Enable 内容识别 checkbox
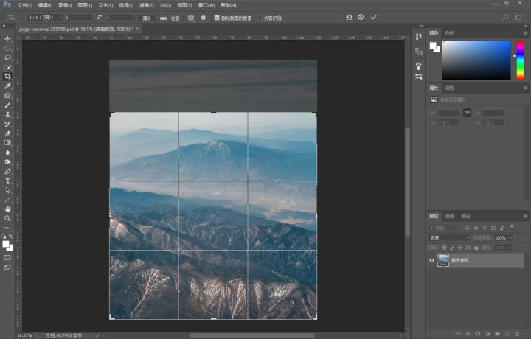 tap(260, 17)
